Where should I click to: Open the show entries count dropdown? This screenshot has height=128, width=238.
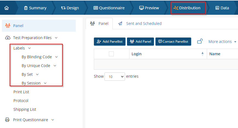coord(115,77)
